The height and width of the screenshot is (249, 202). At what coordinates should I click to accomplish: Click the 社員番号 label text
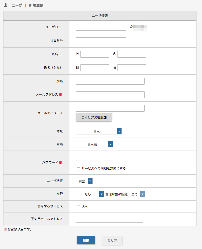pyautogui.click(x=57, y=41)
